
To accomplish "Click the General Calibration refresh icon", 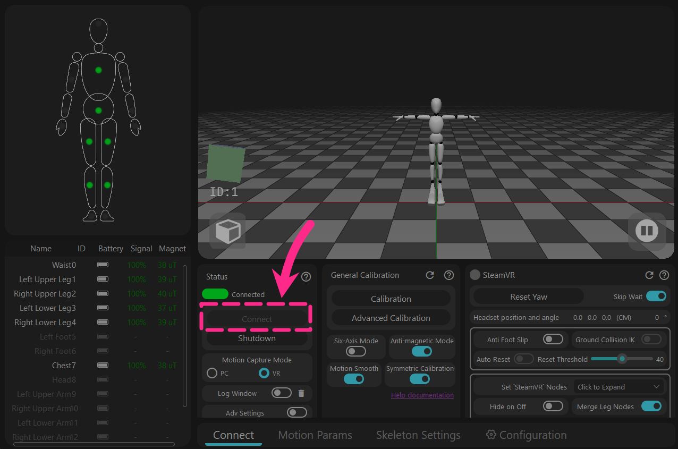I will pos(430,275).
